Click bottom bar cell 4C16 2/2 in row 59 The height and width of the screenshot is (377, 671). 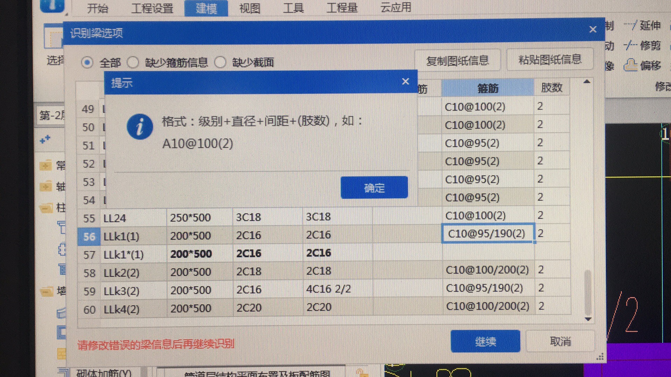[x=338, y=289]
